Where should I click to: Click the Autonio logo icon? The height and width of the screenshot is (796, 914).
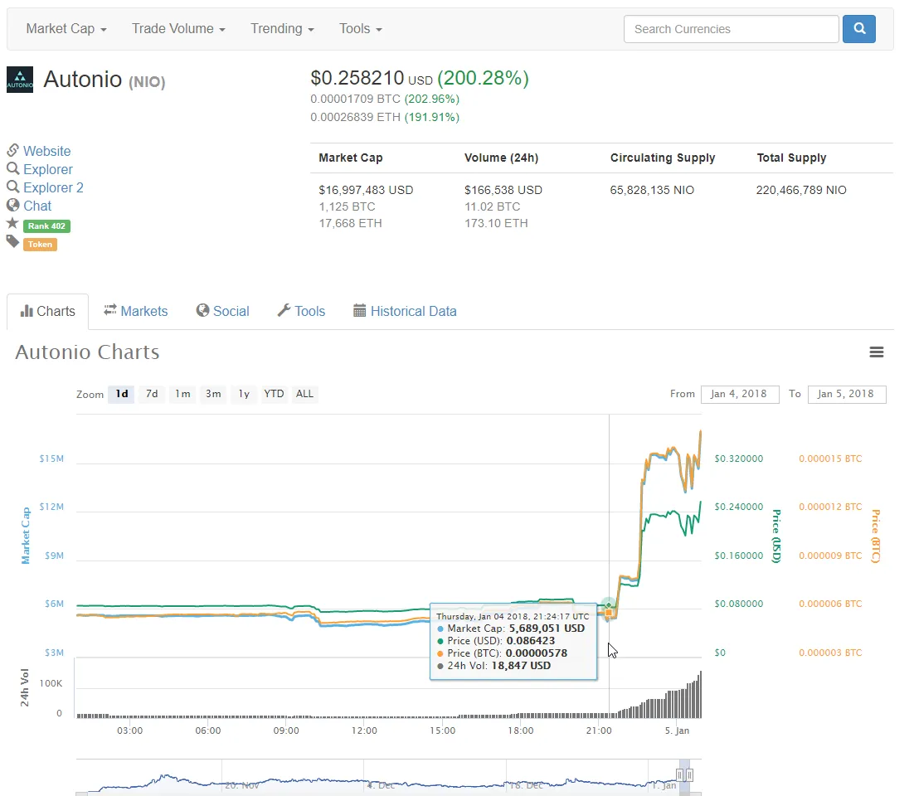[x=20, y=80]
